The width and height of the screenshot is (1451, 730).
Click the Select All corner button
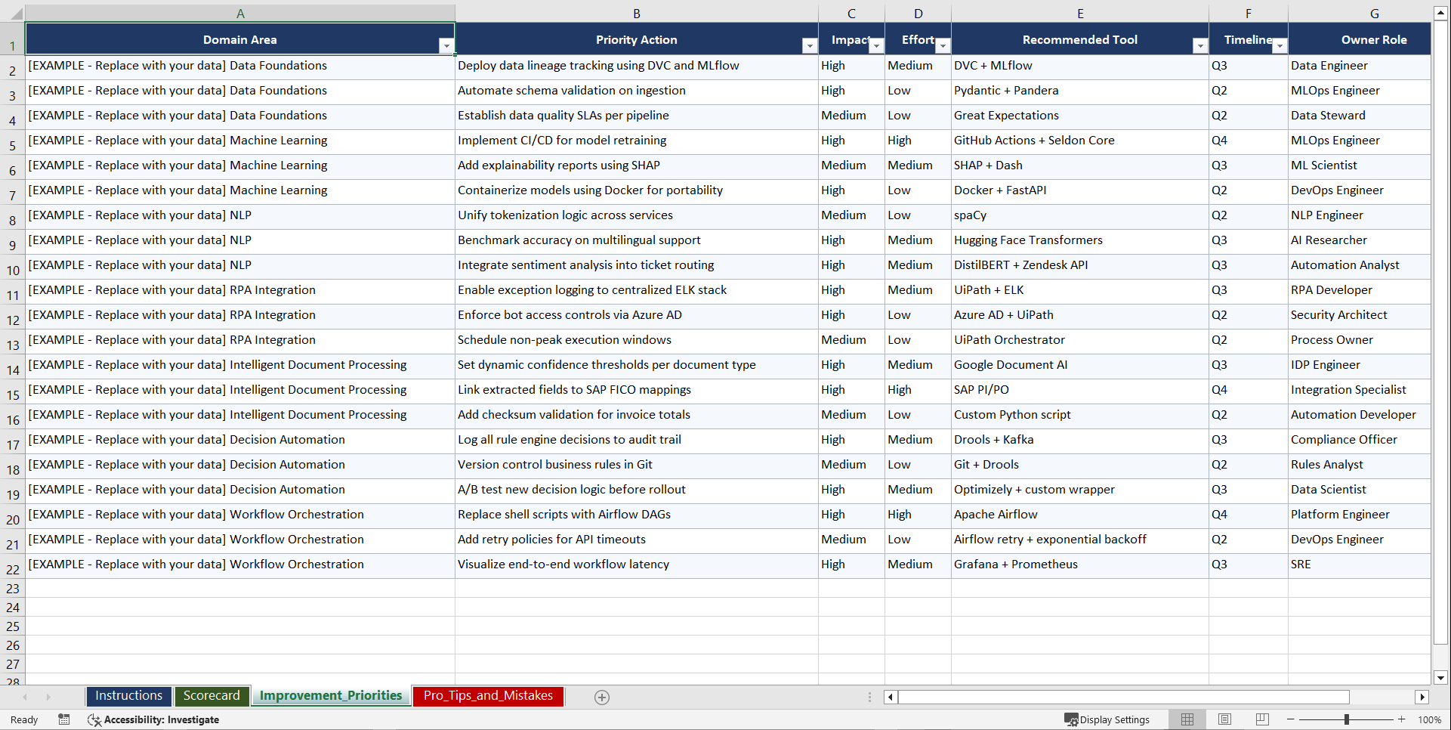pyautogui.click(x=14, y=13)
